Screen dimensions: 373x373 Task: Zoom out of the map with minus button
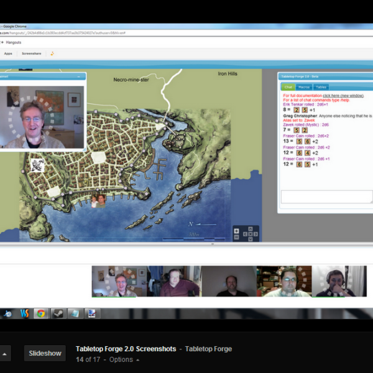click(236, 237)
